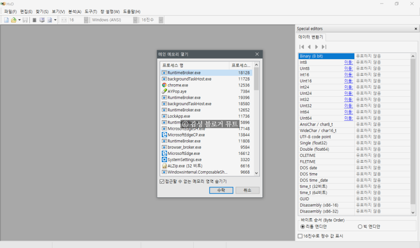Image resolution: width=420 pixels, height=248 pixels.
Task: Open the 편집(E) menu
Action: pyautogui.click(x=26, y=12)
